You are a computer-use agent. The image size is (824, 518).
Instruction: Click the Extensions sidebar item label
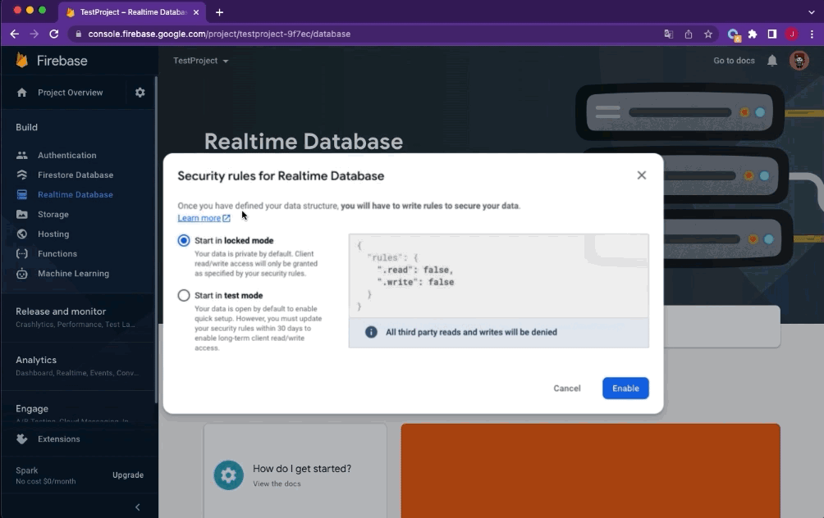click(59, 438)
